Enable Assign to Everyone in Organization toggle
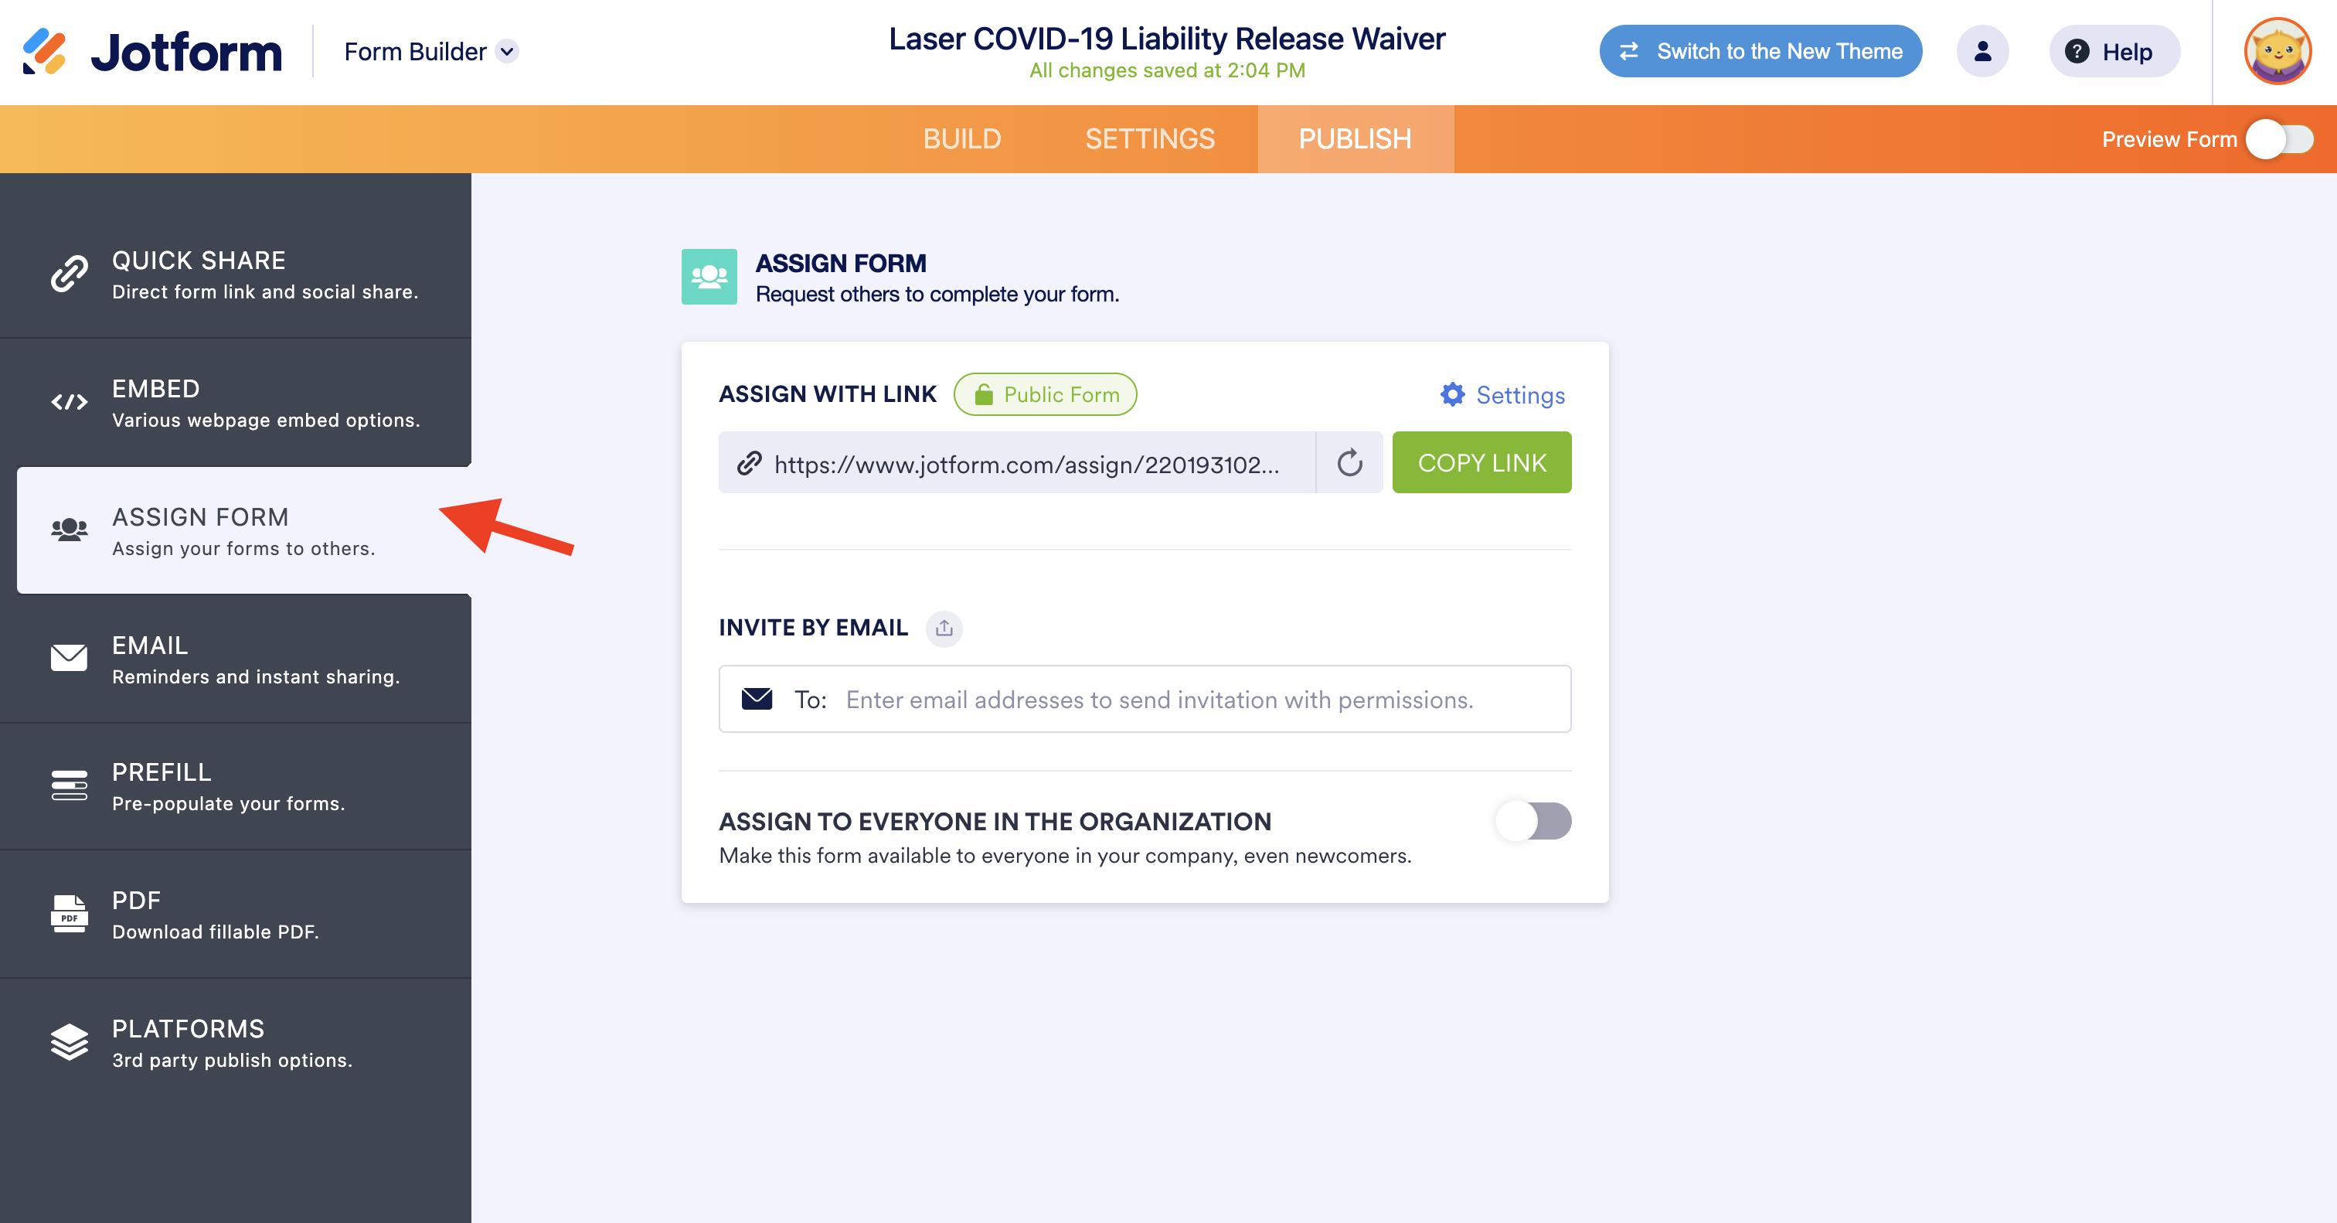Image resolution: width=2337 pixels, height=1223 pixels. point(1533,821)
